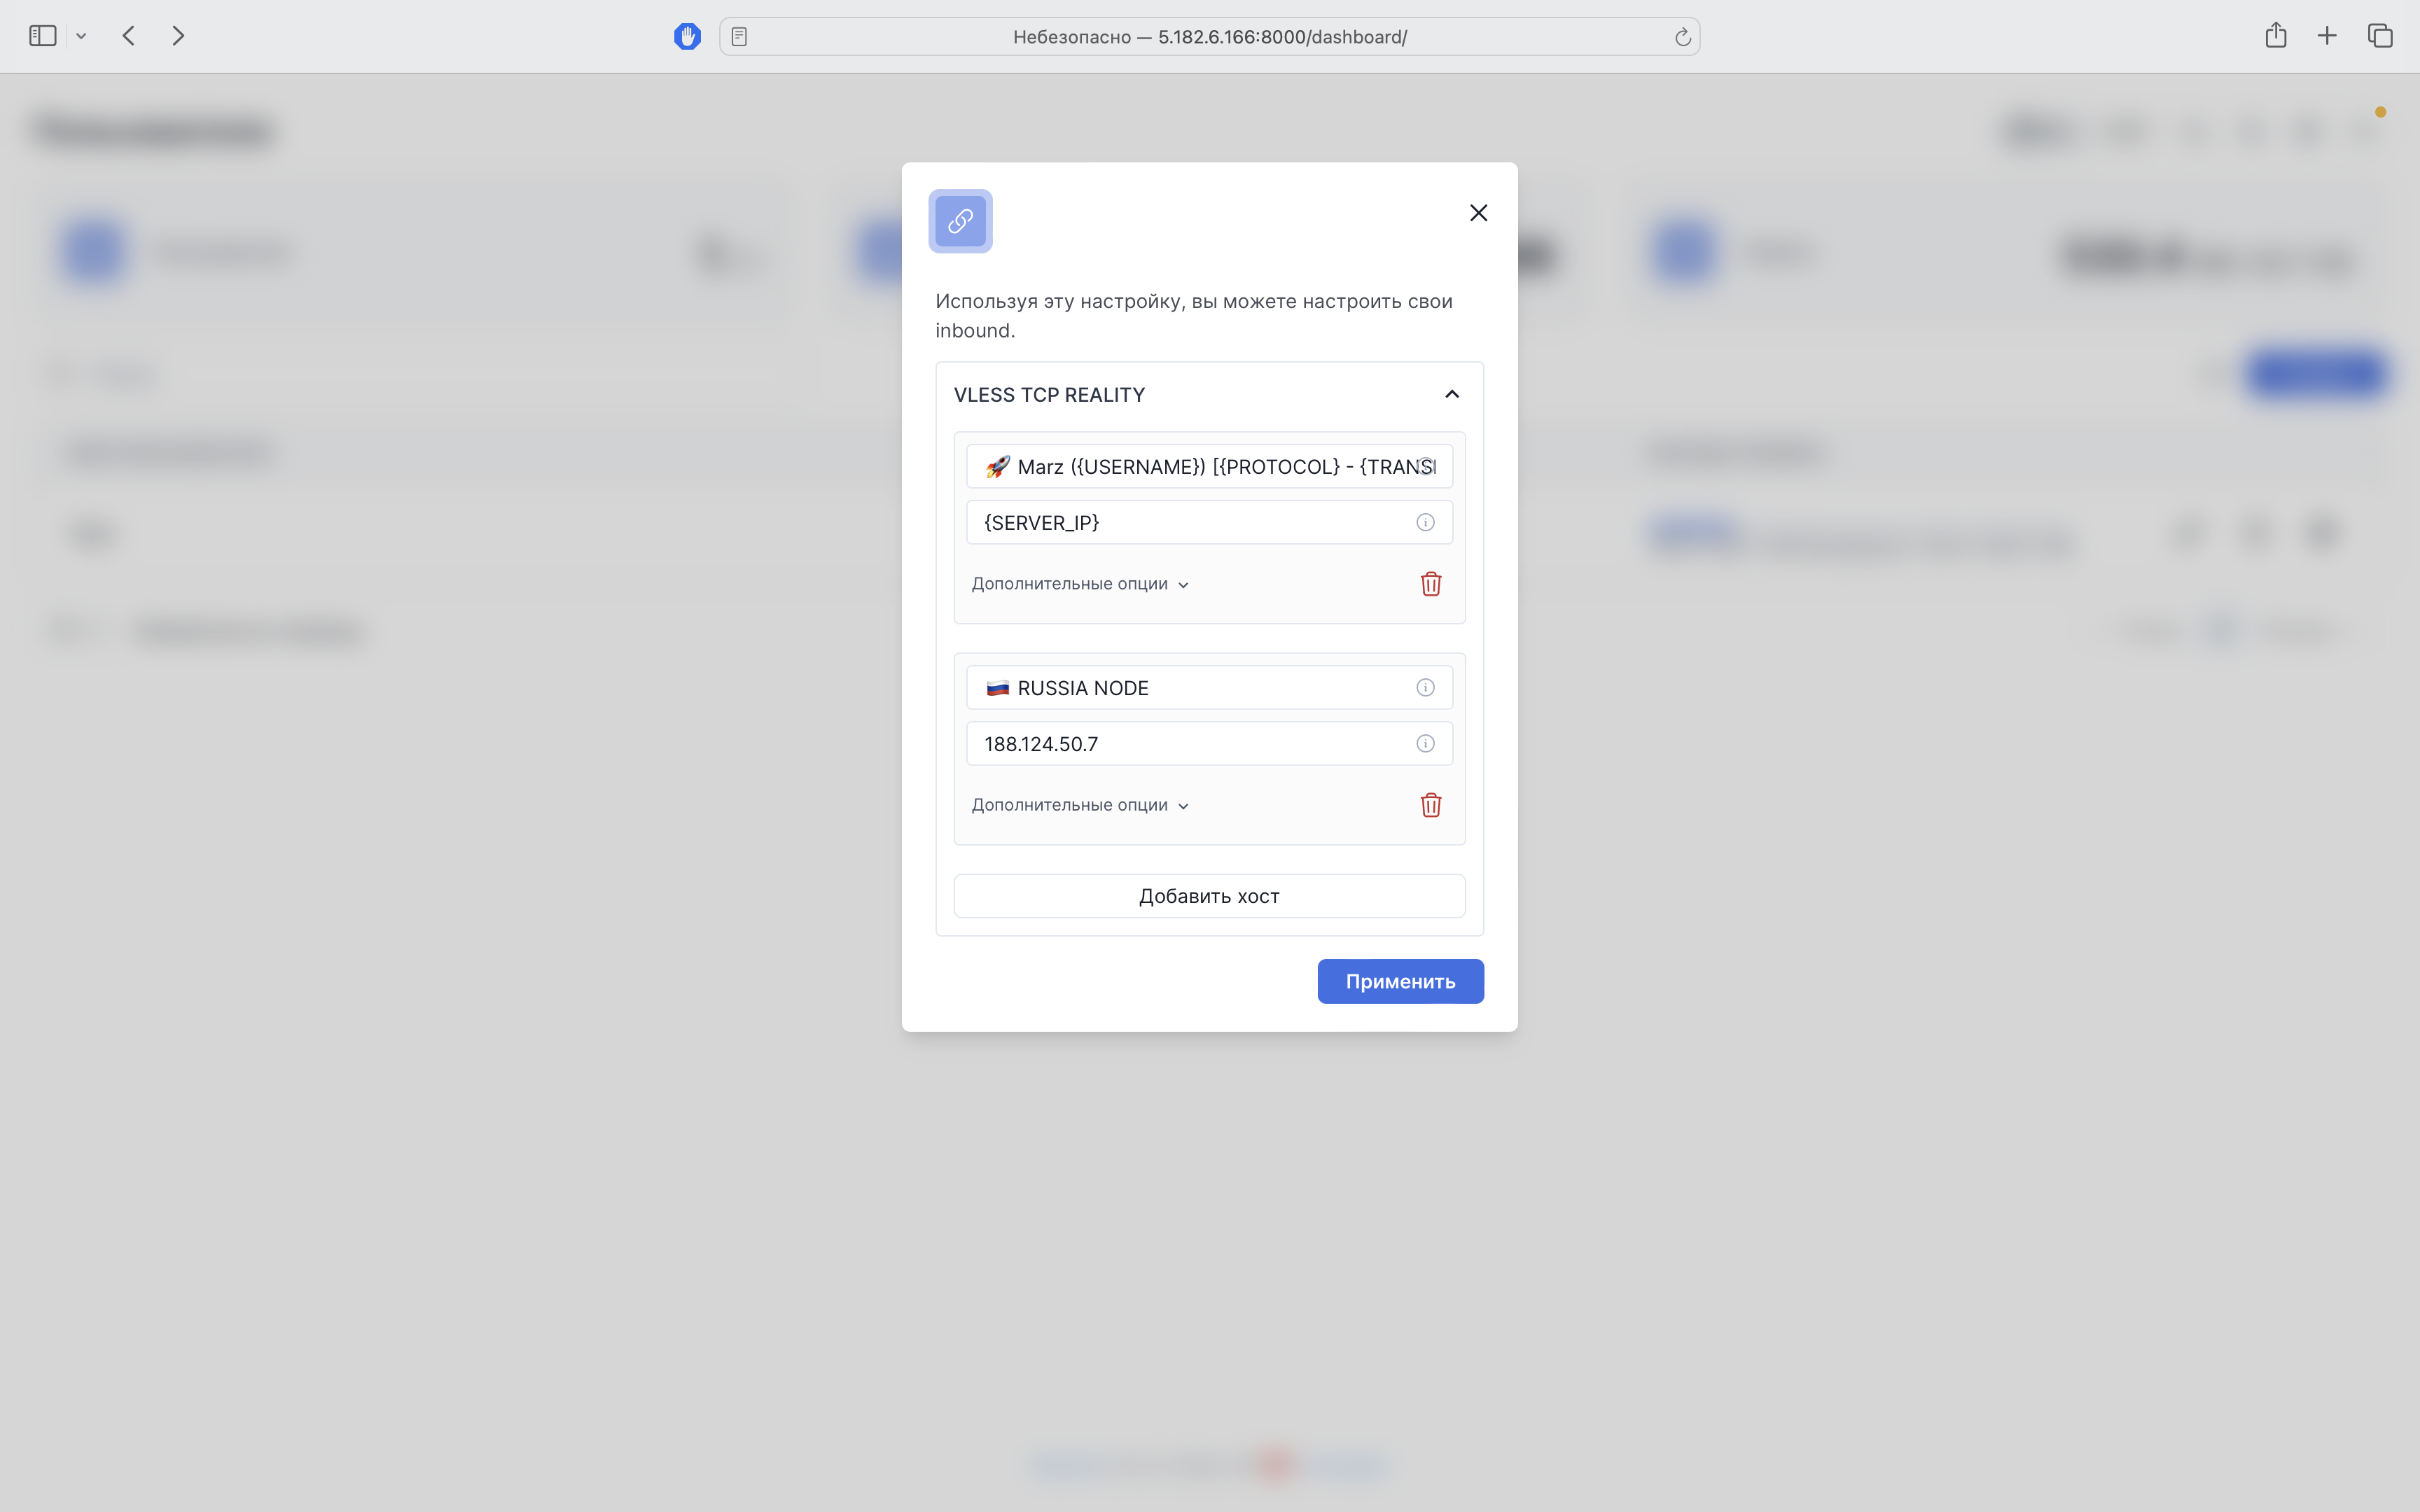The width and height of the screenshot is (2420, 1512).
Task: Toggle the Safari sidebar
Action: (42, 36)
